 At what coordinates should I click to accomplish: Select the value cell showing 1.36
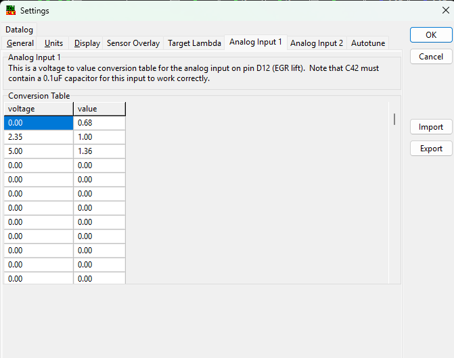click(x=99, y=151)
